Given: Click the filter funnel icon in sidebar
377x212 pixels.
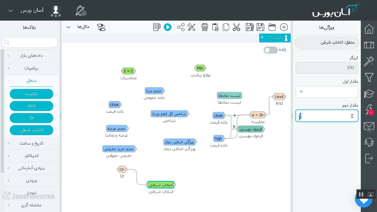Looking at the screenshot, I should pyautogui.click(x=369, y=77).
